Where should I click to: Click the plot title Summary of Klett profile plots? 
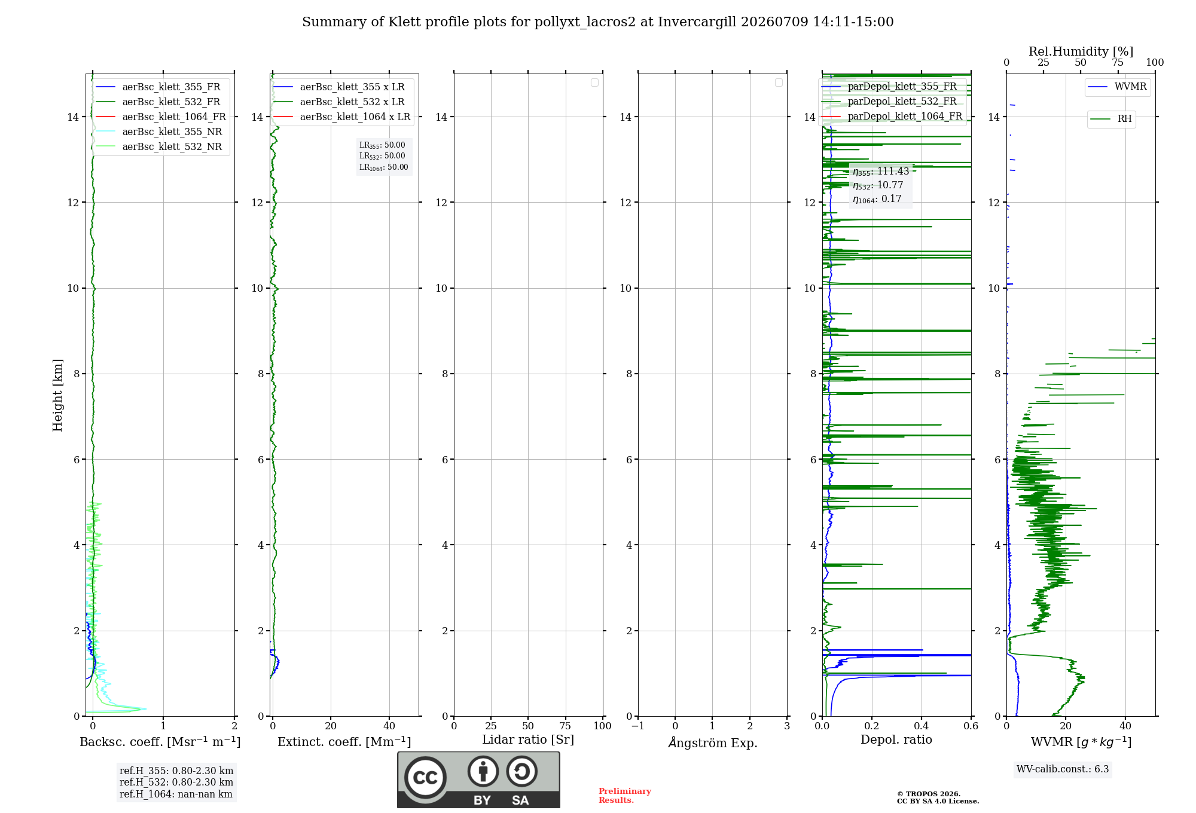pos(598,22)
